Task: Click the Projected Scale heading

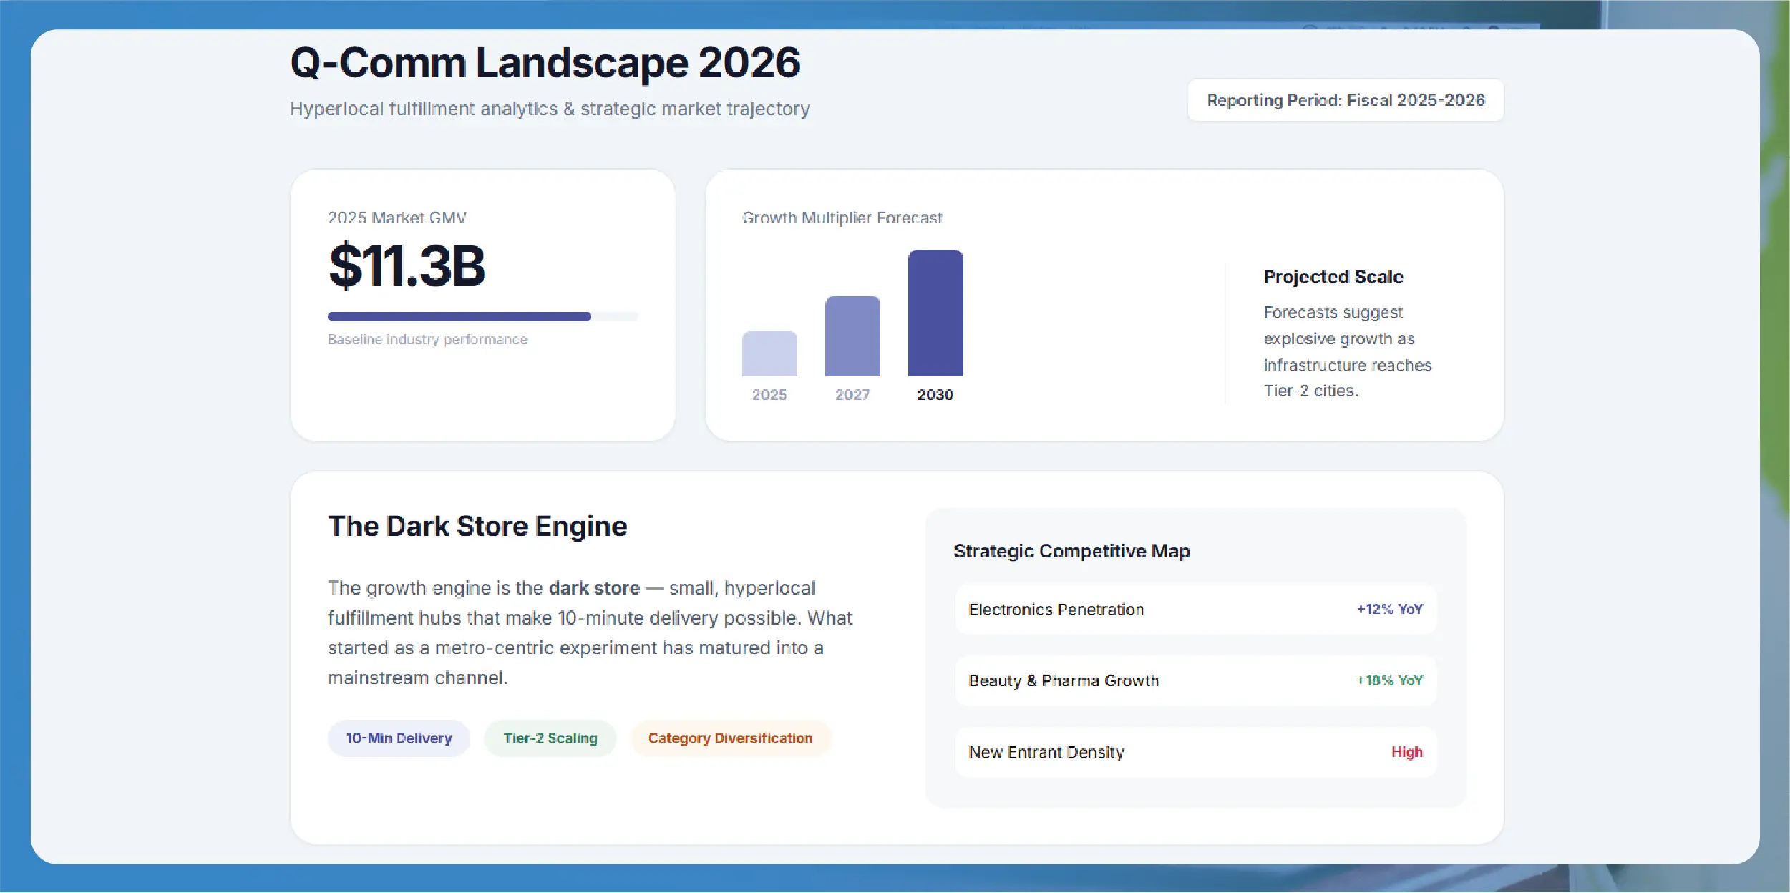Action: coord(1333,277)
